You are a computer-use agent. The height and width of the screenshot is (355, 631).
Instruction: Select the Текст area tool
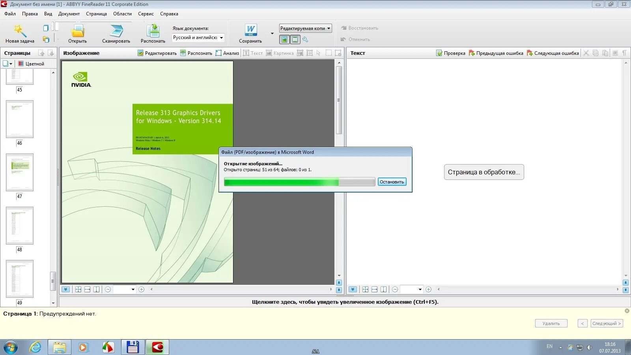[x=253, y=53]
